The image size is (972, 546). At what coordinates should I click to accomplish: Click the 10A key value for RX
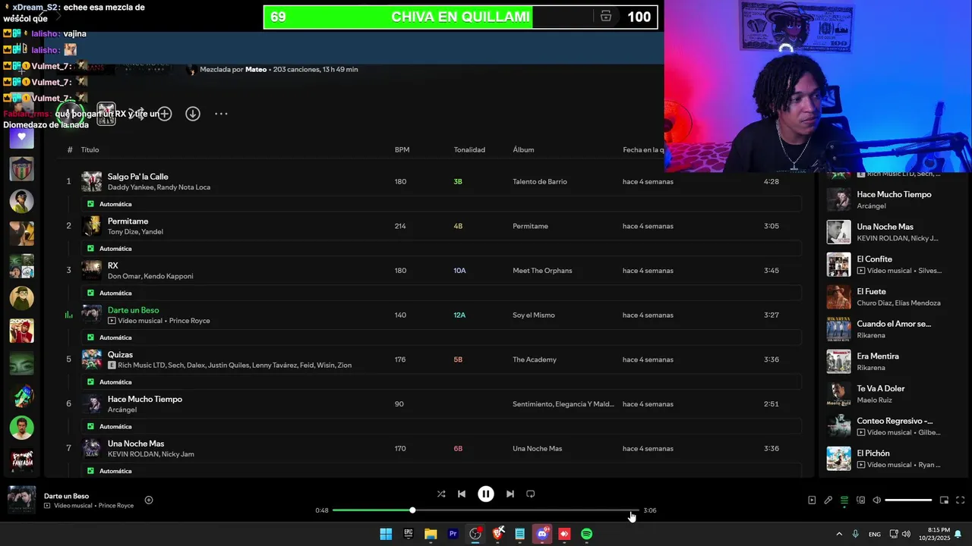click(x=459, y=271)
